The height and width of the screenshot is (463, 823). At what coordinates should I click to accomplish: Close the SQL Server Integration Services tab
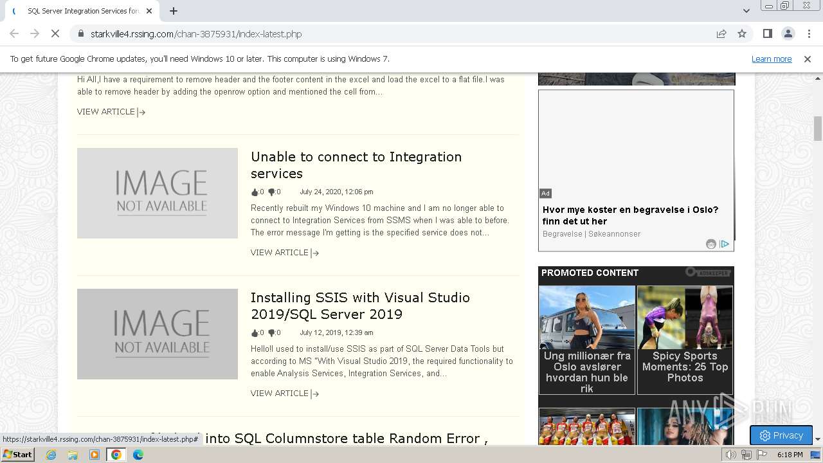point(150,11)
